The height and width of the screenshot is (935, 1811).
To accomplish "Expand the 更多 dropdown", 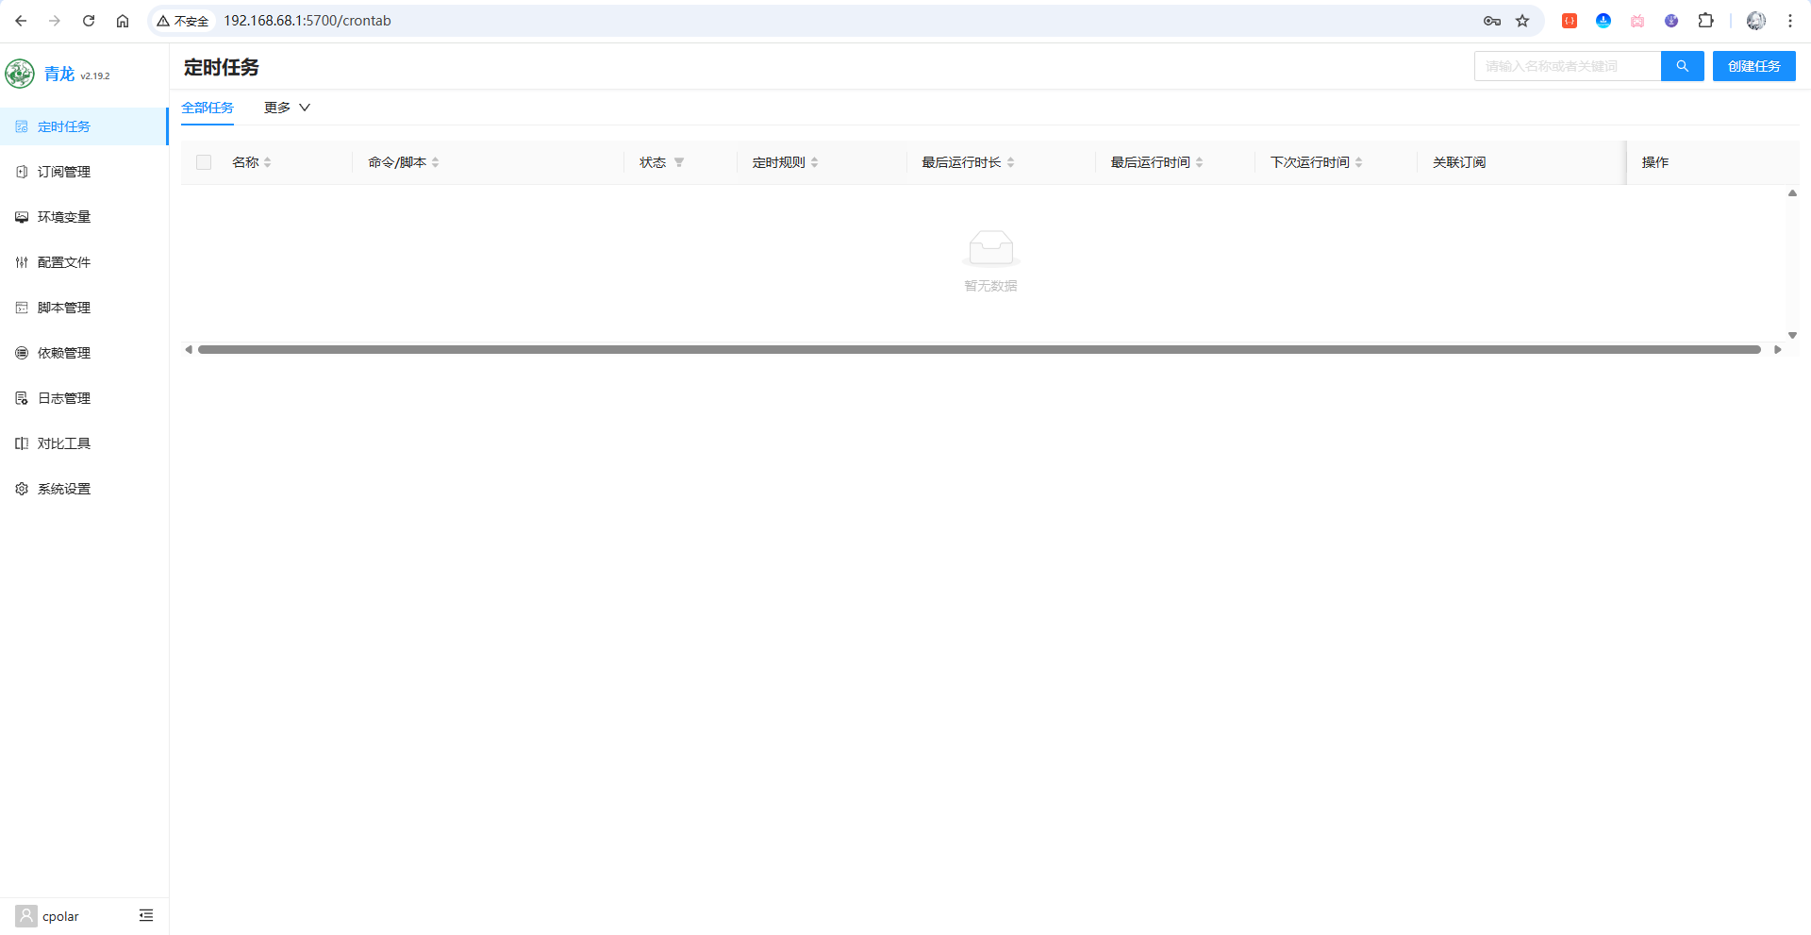I will tap(287, 108).
